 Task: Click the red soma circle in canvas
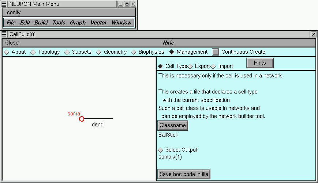[x=82, y=119]
